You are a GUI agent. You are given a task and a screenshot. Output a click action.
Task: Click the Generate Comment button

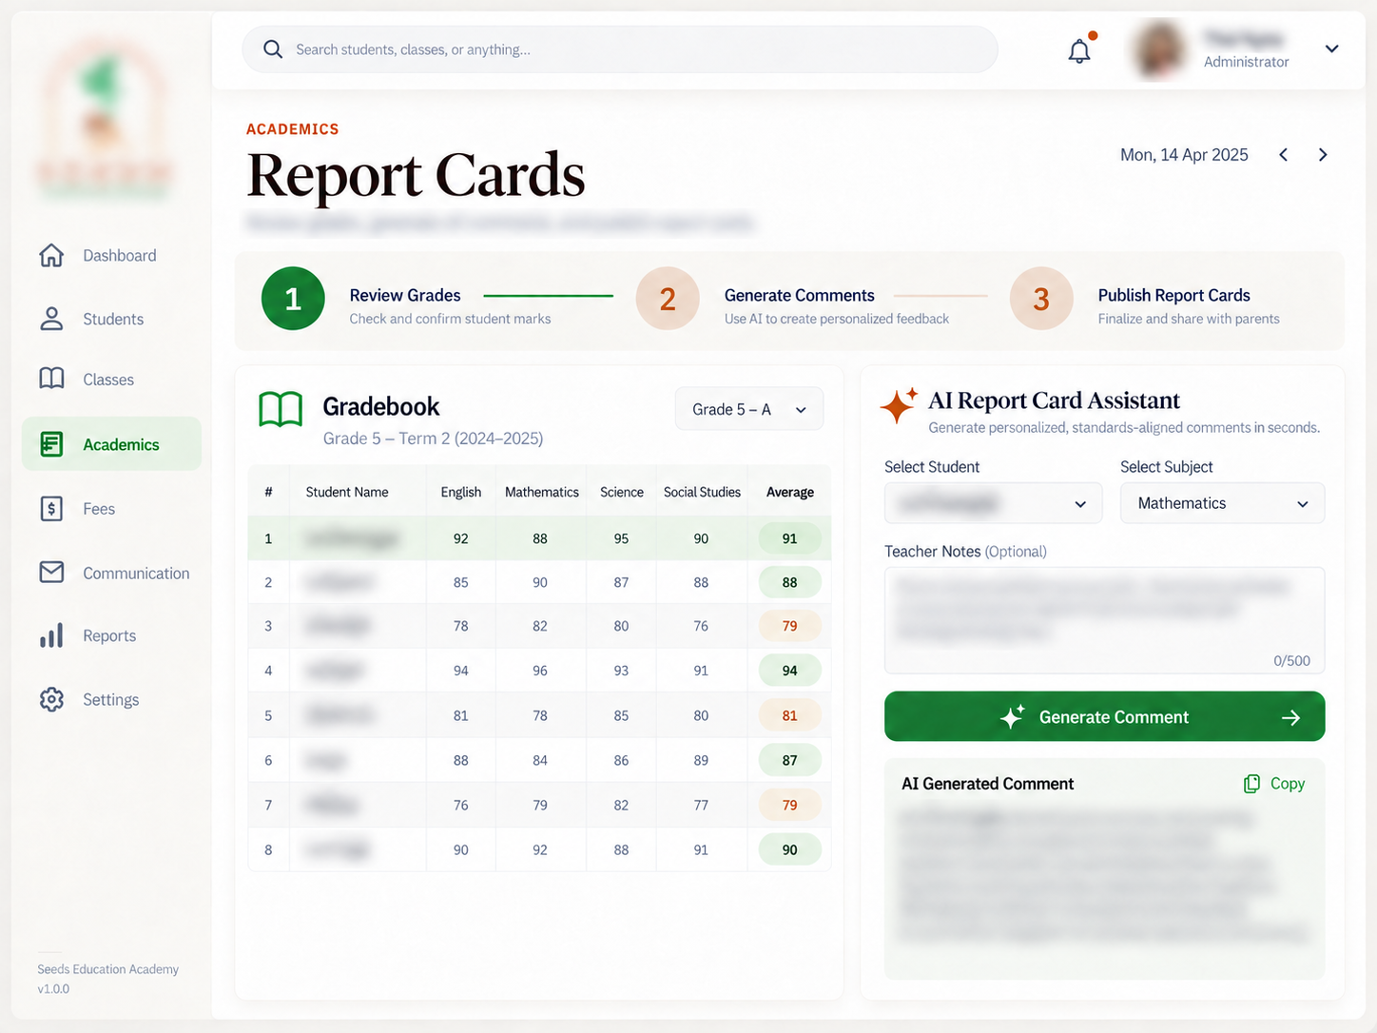point(1104,716)
